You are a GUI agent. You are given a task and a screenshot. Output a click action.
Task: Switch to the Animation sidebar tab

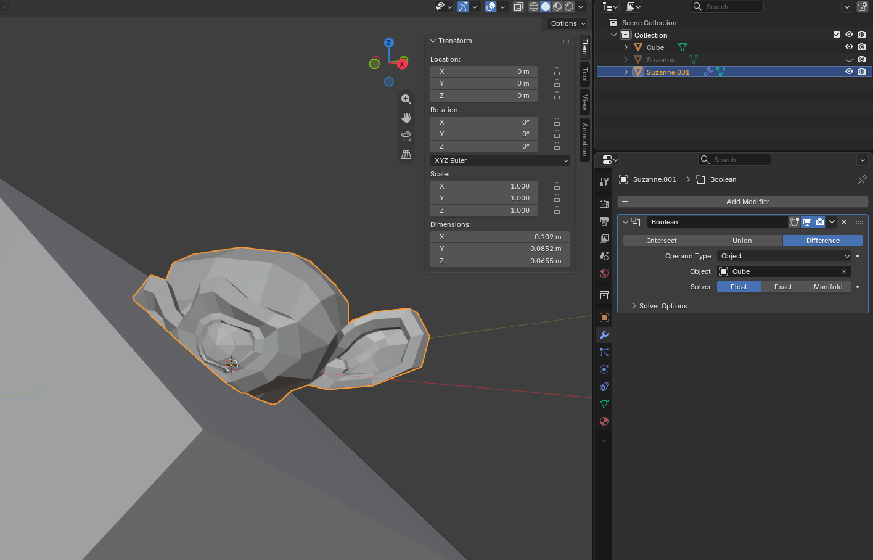point(585,139)
